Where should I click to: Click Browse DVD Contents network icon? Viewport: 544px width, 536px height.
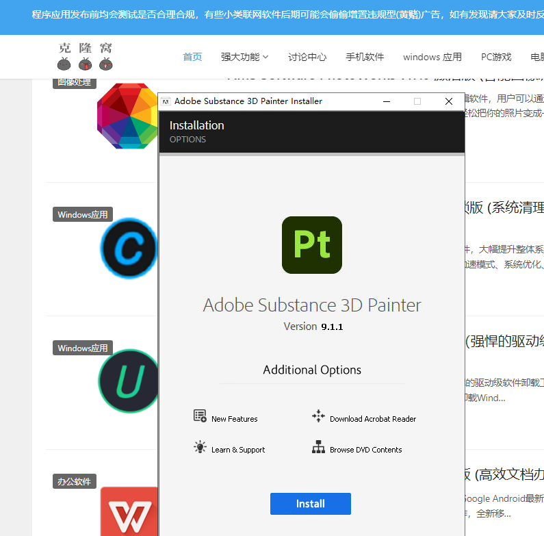pyautogui.click(x=318, y=447)
